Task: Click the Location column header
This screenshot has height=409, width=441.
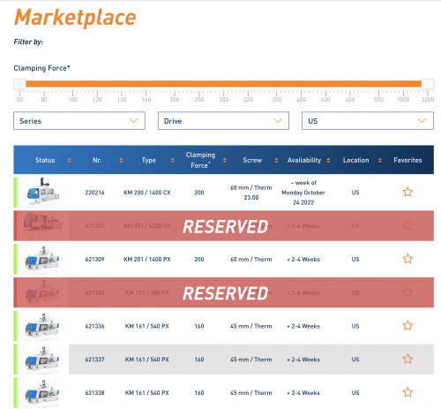Action: click(355, 160)
